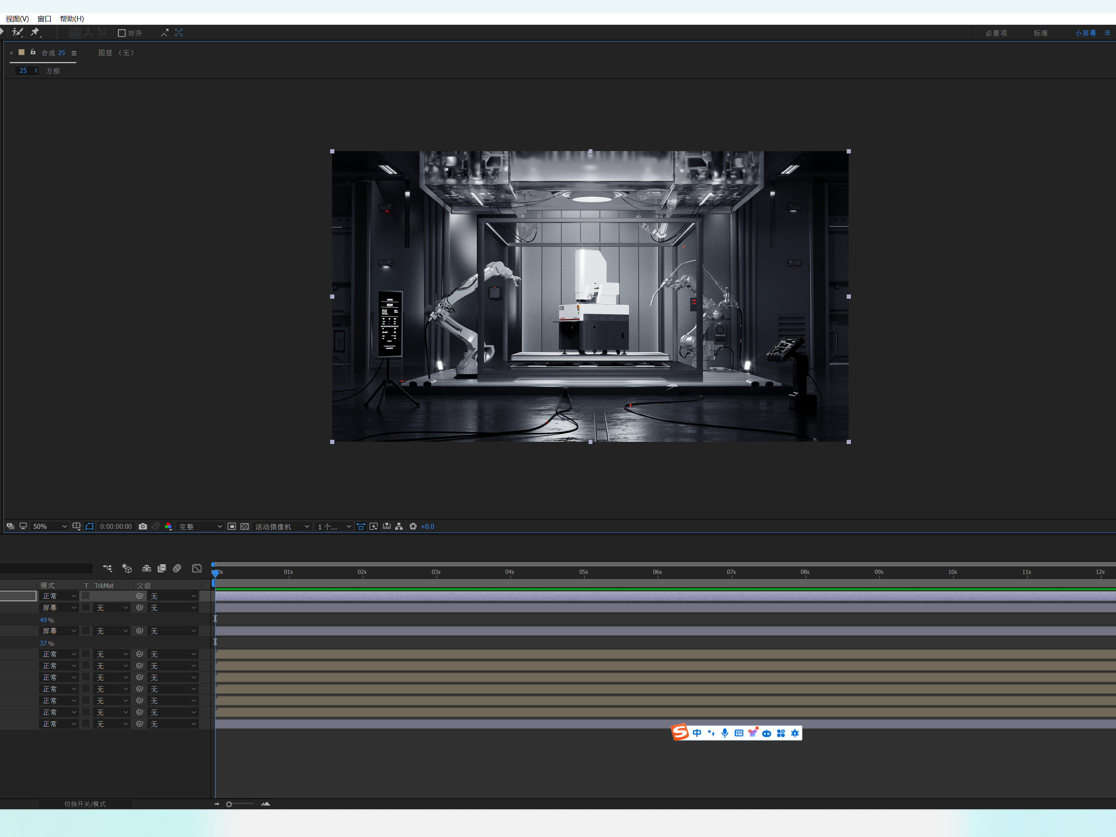This screenshot has width=1116, height=837.
Task: Enable the 对齐 snapping checkbox
Action: click(x=122, y=33)
